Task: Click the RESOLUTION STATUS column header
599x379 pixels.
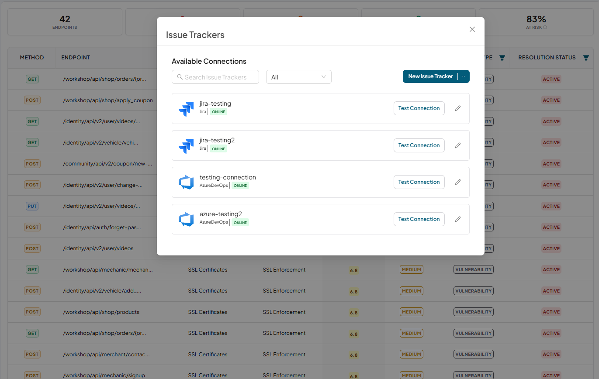Action: [547, 58]
